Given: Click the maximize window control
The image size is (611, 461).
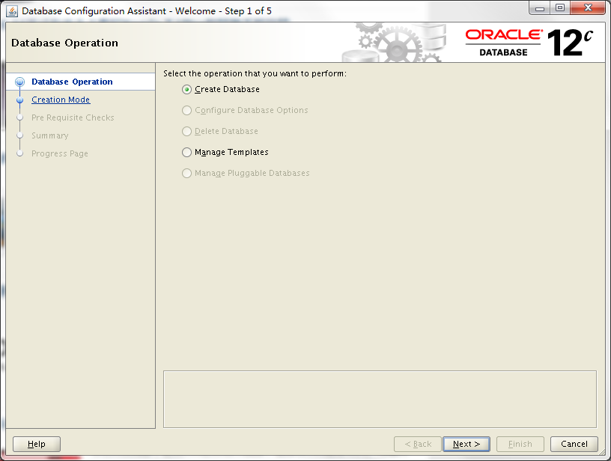Looking at the screenshot, I should [x=559, y=7].
